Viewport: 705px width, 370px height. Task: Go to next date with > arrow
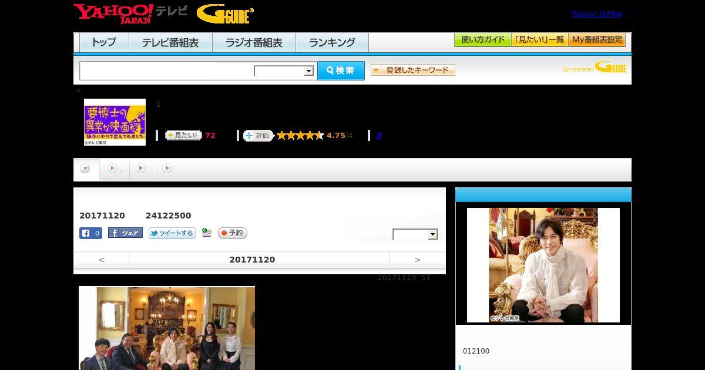point(418,260)
